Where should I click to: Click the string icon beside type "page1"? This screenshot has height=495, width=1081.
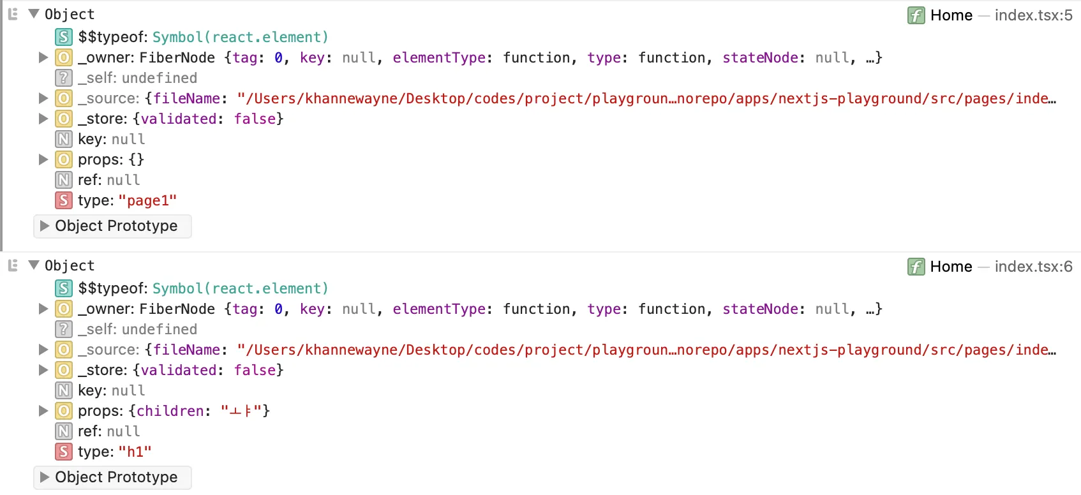[x=64, y=200]
